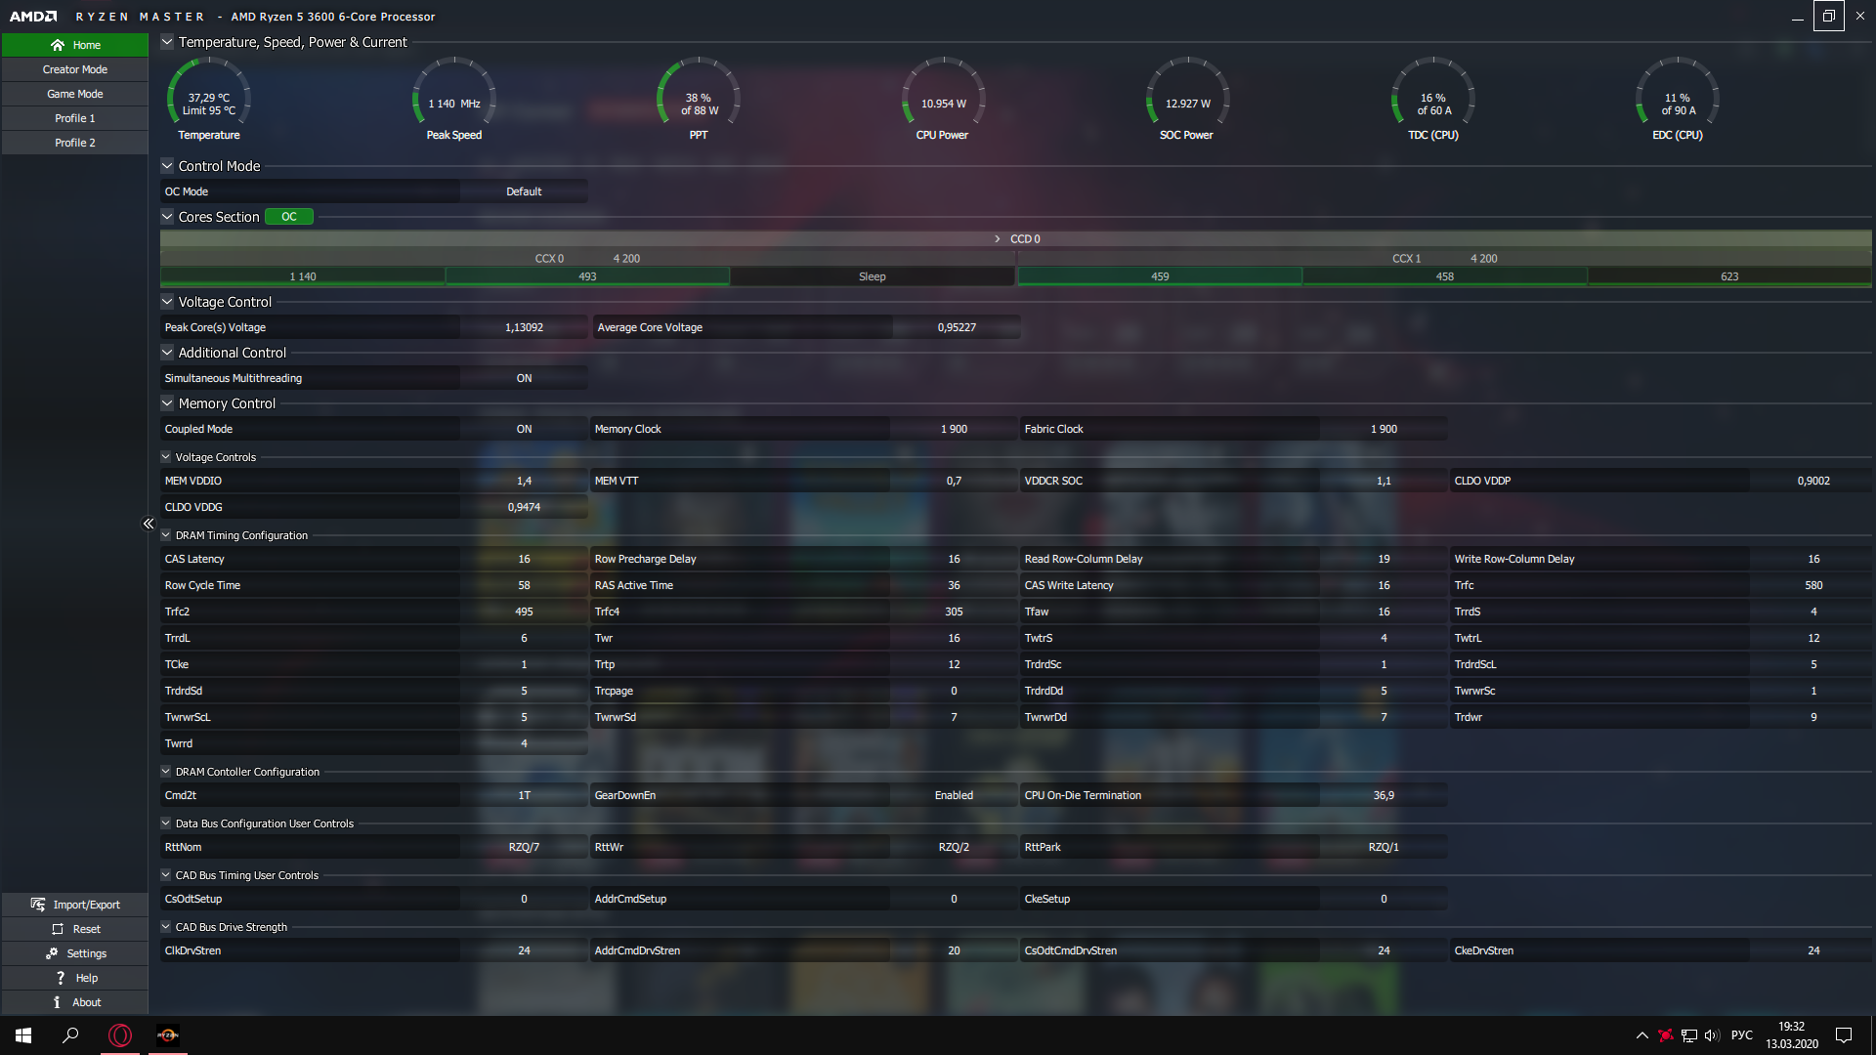1876x1055 pixels.
Task: Click the Reset icon in sidebar
Action: pyautogui.click(x=58, y=929)
